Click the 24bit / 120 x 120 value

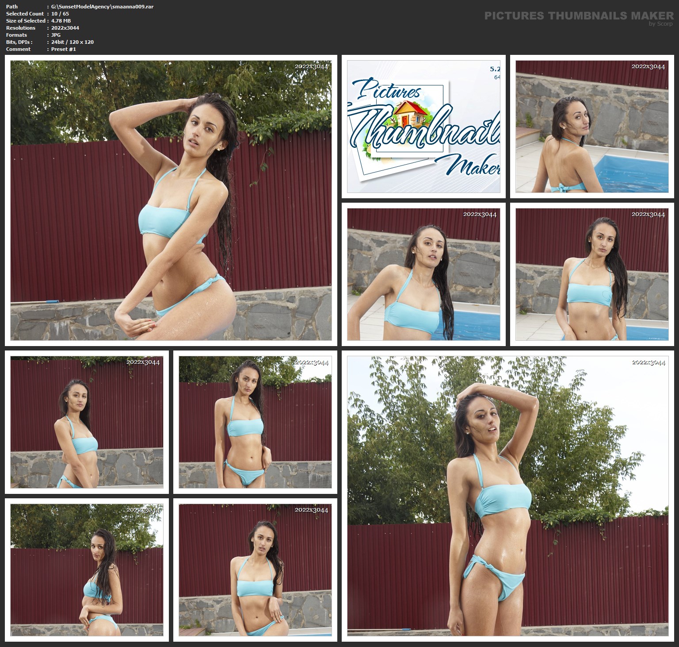tap(72, 42)
